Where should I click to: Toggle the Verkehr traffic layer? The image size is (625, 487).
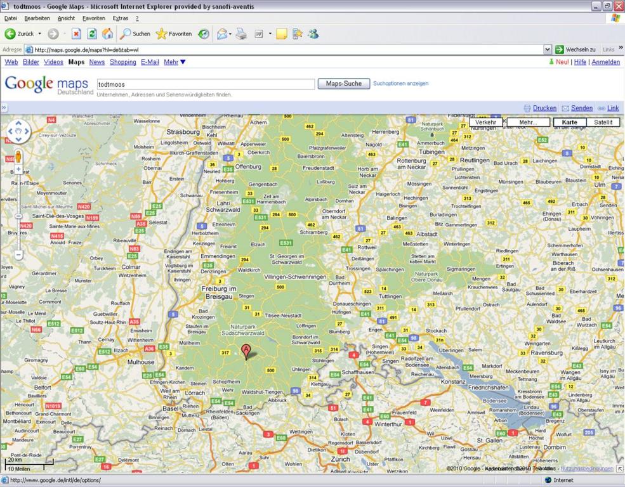(x=485, y=122)
